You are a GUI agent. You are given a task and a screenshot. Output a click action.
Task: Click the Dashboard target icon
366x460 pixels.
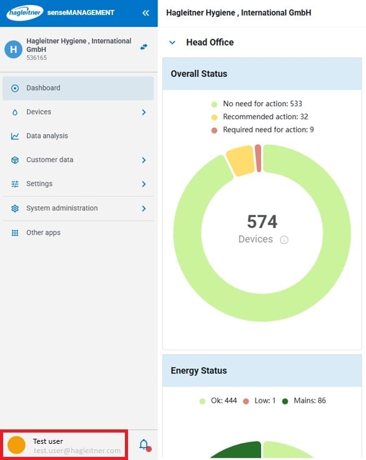(15, 88)
